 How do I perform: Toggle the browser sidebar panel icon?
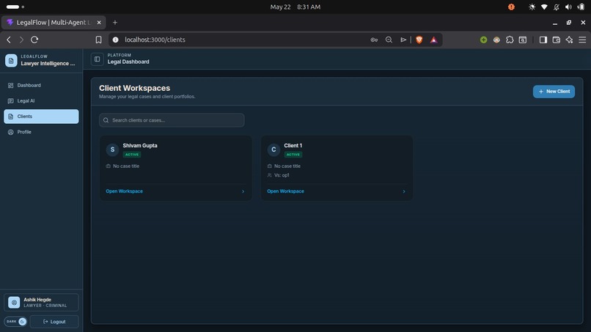coord(543,40)
